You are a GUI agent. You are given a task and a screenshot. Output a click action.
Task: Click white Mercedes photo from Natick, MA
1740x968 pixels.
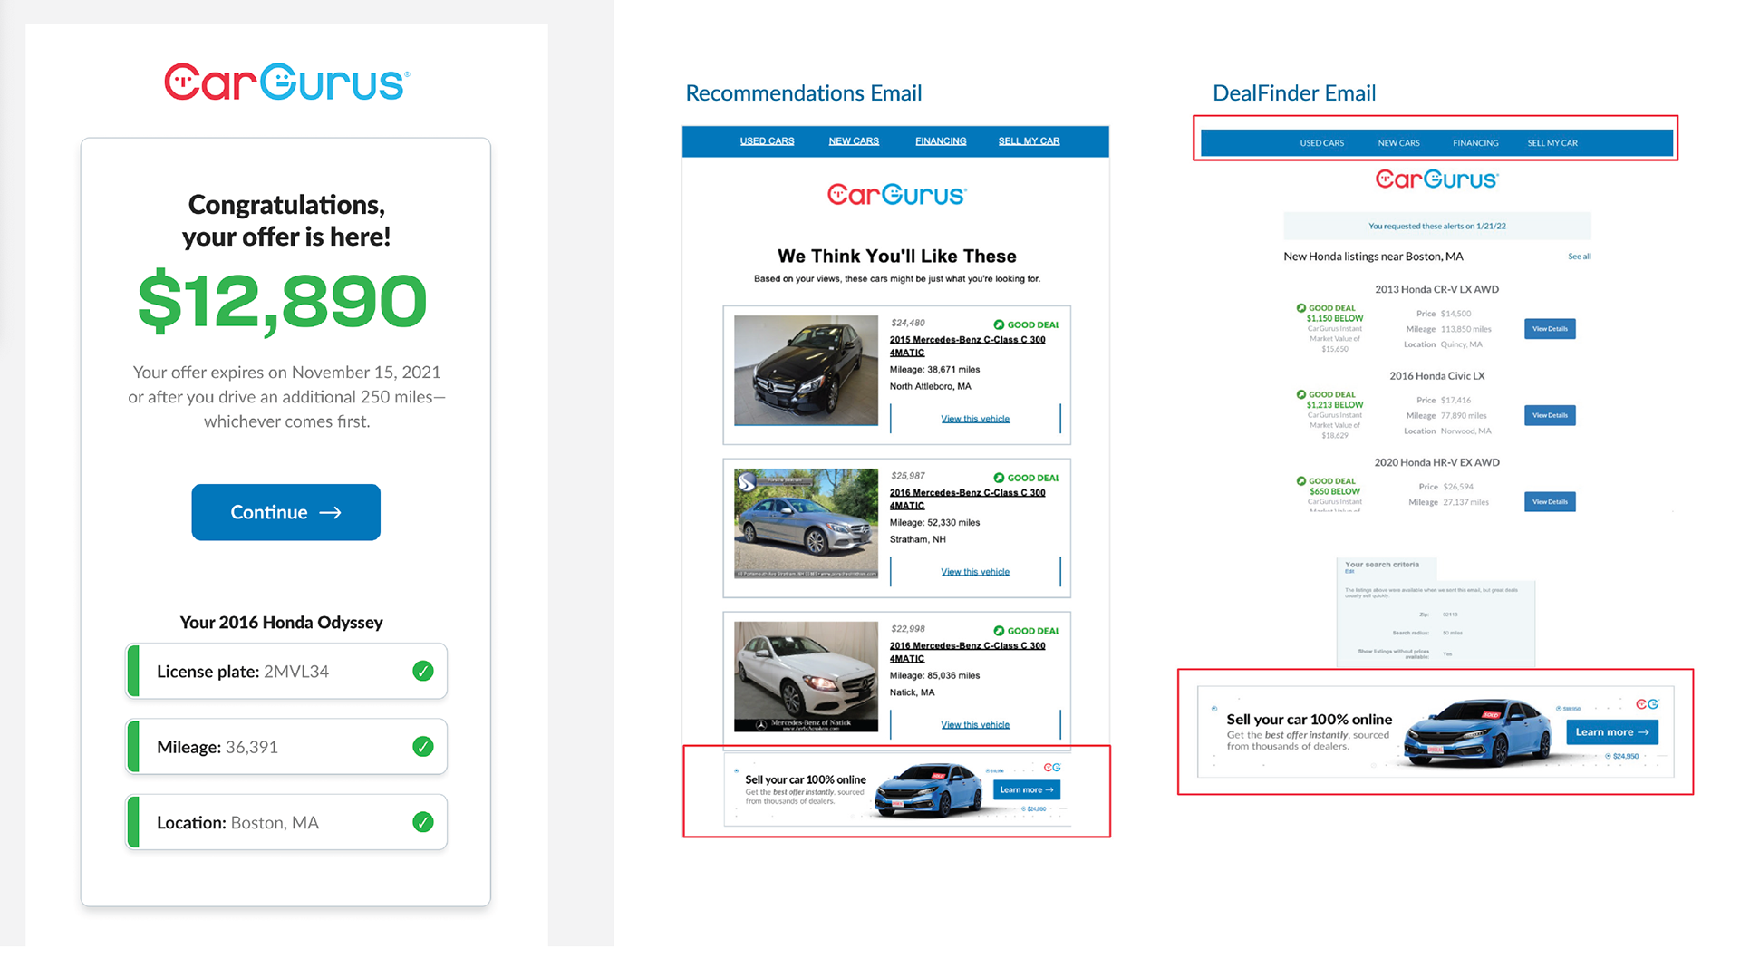[806, 676]
